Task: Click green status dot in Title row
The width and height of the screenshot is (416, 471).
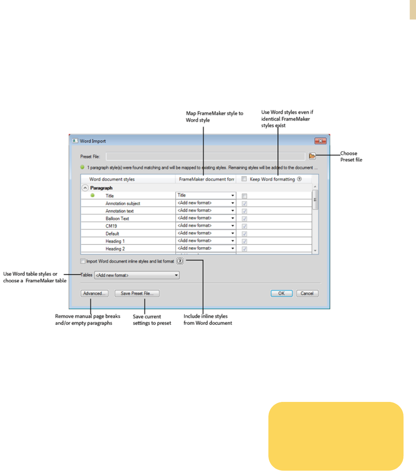Action: (x=93, y=195)
